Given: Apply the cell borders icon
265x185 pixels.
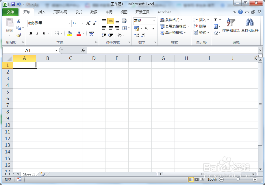Looking at the screenshot, I should point(57,33).
